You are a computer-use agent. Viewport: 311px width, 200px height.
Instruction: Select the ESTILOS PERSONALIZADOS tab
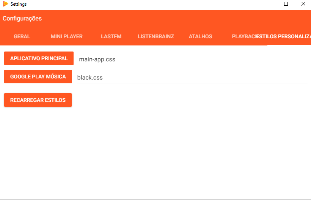tap(284, 36)
